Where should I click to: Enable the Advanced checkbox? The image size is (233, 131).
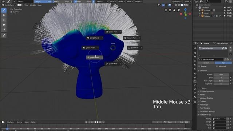pyautogui.click(x=217, y=66)
